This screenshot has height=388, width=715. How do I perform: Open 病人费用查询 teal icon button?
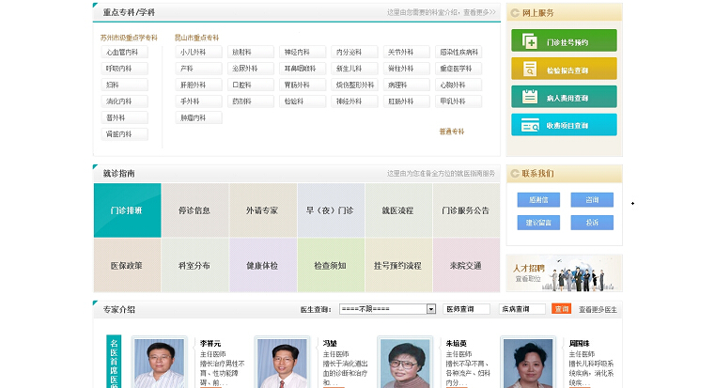tap(564, 97)
